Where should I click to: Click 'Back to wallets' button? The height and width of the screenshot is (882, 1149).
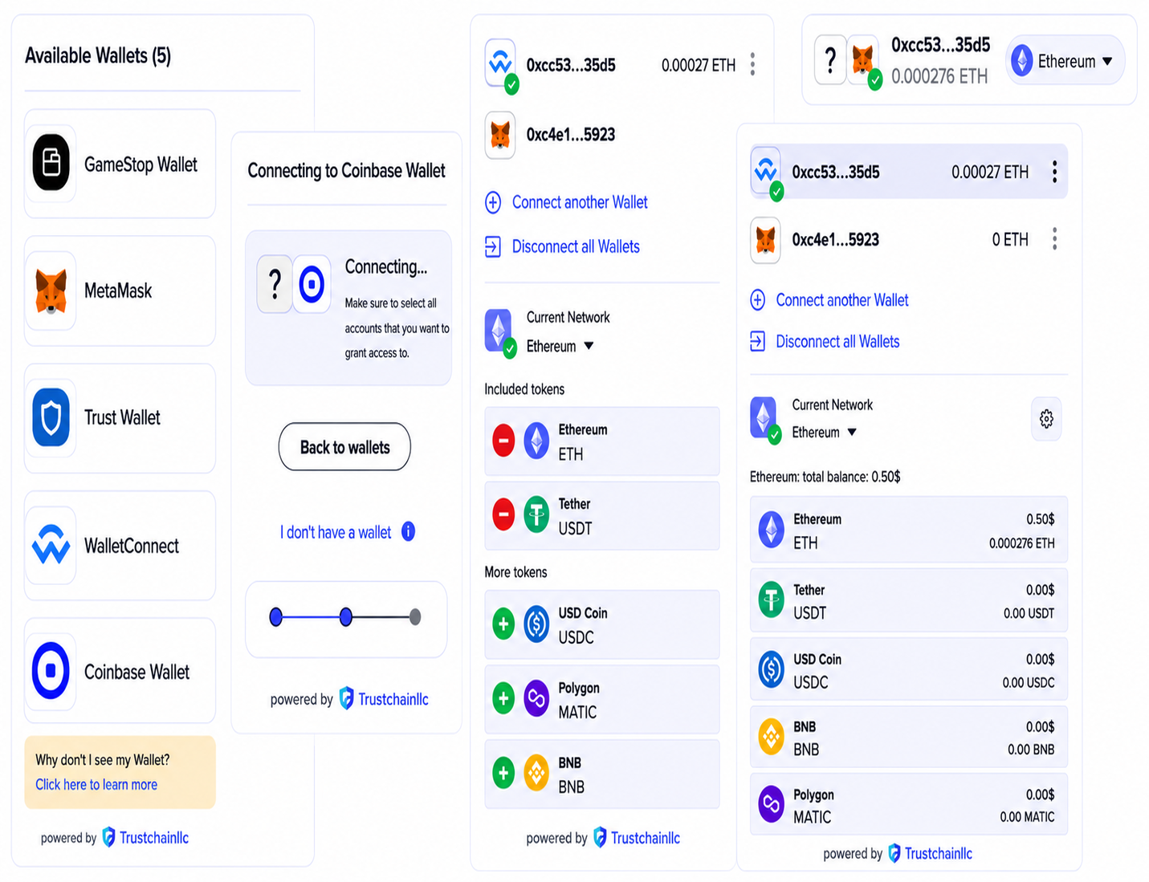click(344, 447)
